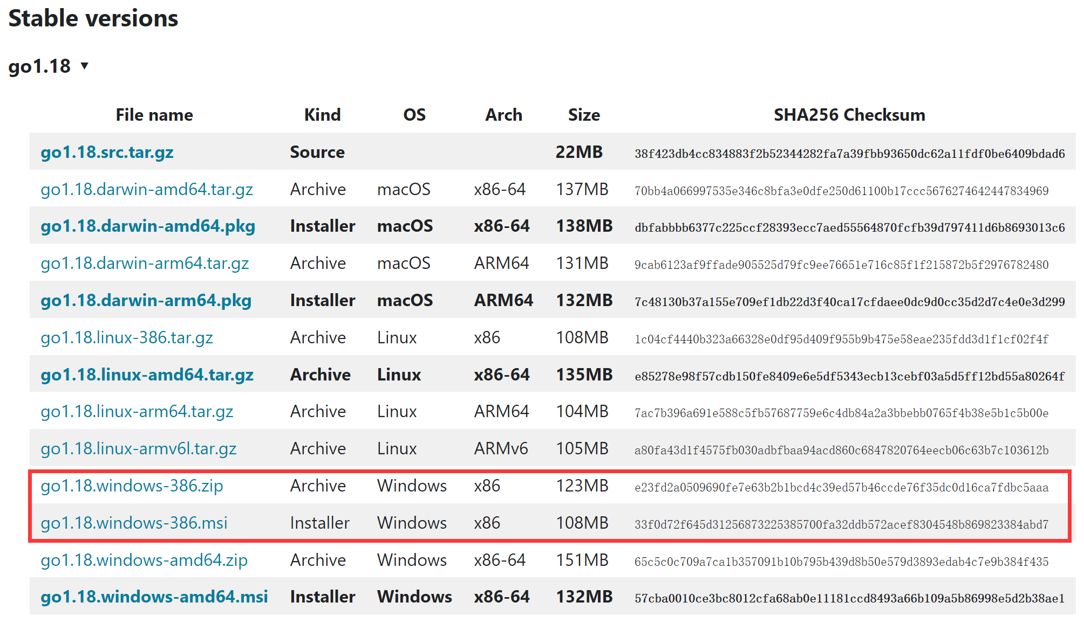Click x86-64 cell in darwin-amd64.tar.gz row
Image resolution: width=1084 pixels, height=623 pixels.
500,189
